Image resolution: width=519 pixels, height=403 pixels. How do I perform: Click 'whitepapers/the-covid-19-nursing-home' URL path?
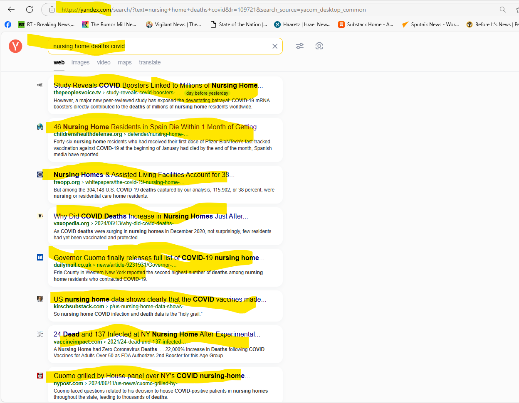pos(135,182)
